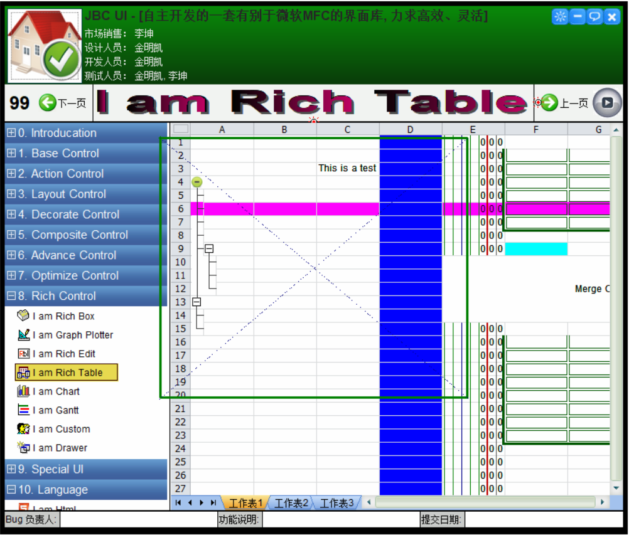Collapse the green circle tree node in row 4

[x=196, y=183]
